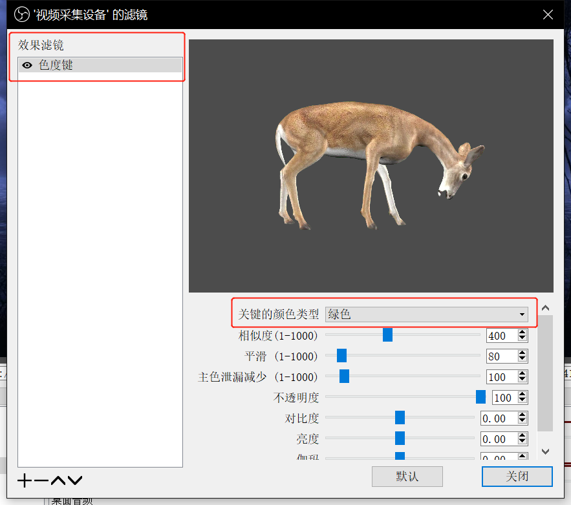The height and width of the screenshot is (505, 571).
Task: Decrease 主色泄漏减少 value with down stepper
Action: pos(523,380)
